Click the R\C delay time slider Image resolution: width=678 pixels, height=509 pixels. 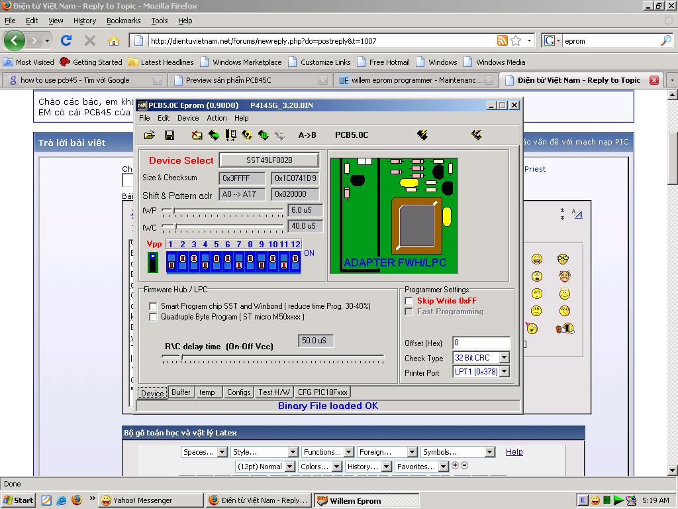[181, 358]
